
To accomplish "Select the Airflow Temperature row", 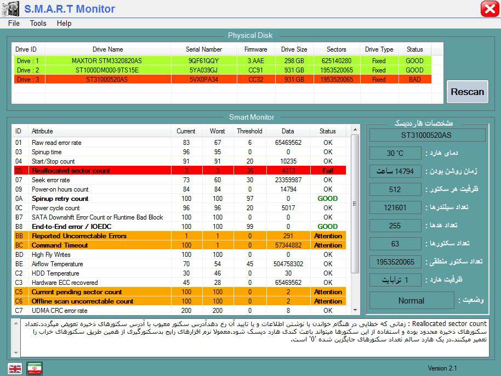I will pyautogui.click(x=180, y=264).
